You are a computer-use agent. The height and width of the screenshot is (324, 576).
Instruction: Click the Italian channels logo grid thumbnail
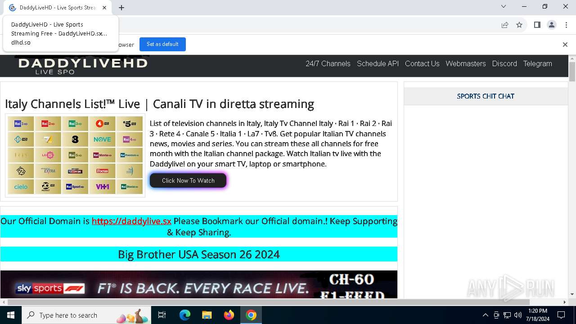tap(75, 155)
